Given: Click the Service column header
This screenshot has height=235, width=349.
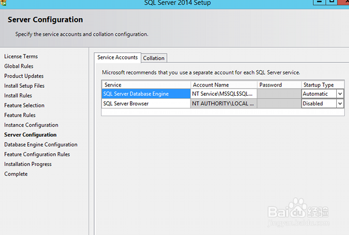Looking at the screenshot, I should tap(146, 85).
